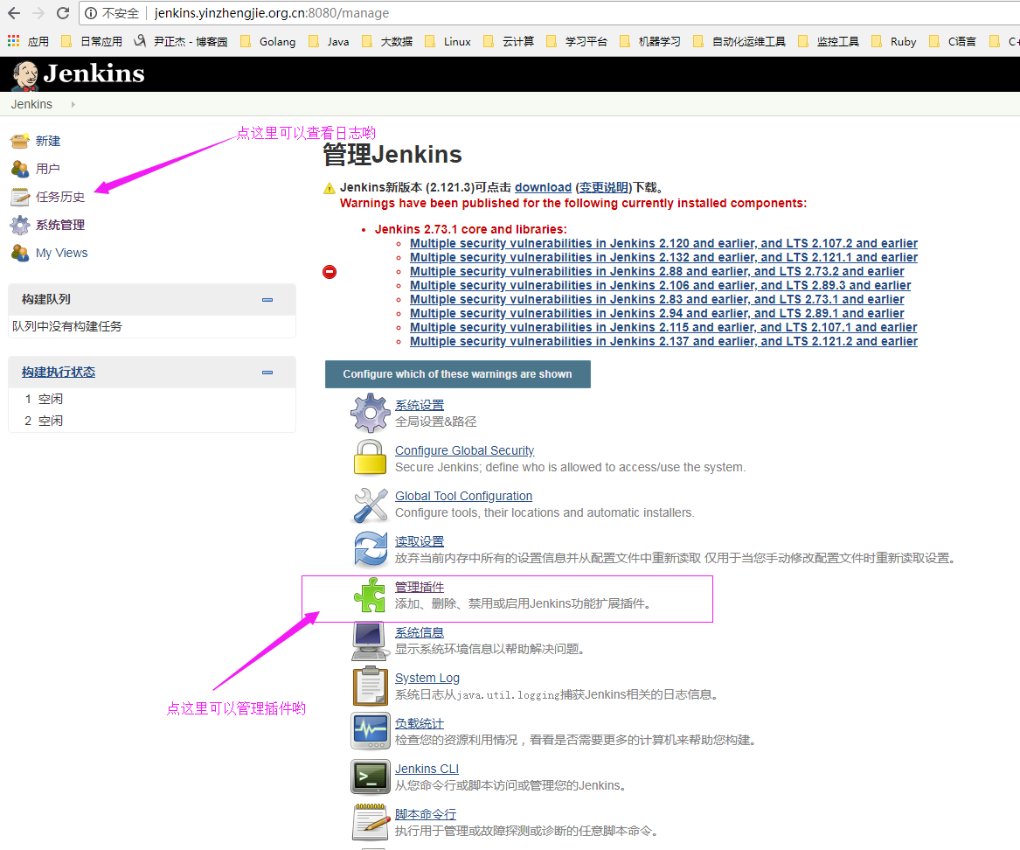This screenshot has height=850, width=1020.
Task: Click the browser address bar URL
Action: 271,13
